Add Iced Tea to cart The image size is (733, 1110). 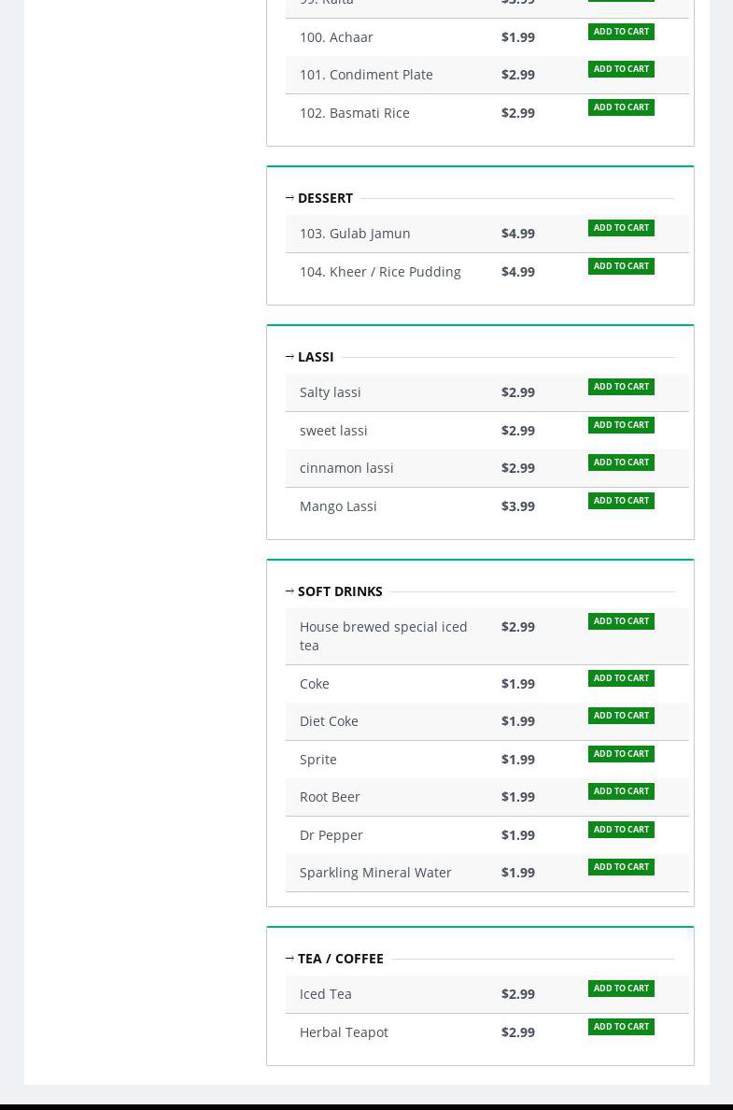(621, 989)
